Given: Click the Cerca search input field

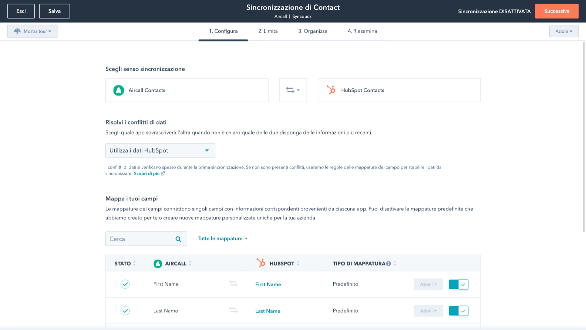Looking at the screenshot, I should point(140,239).
